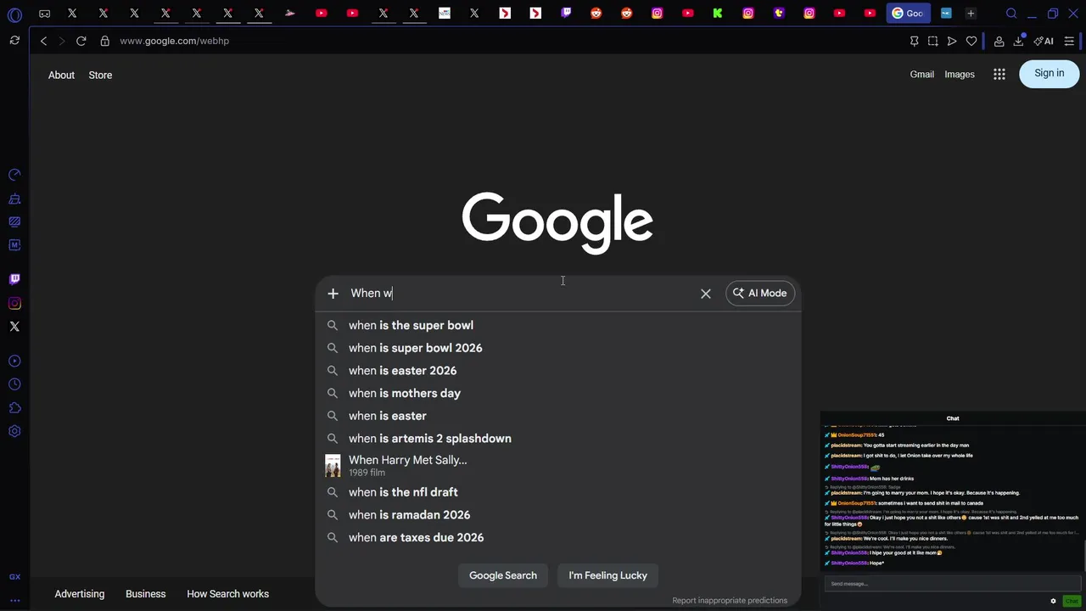Reload the Google page

tap(81, 41)
